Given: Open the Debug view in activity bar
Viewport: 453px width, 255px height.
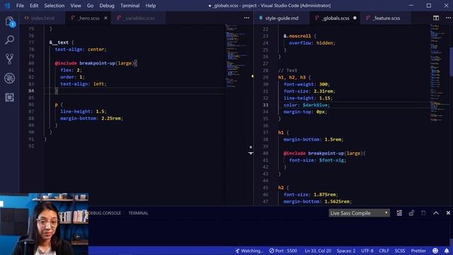Looking at the screenshot, I should tap(9, 78).
